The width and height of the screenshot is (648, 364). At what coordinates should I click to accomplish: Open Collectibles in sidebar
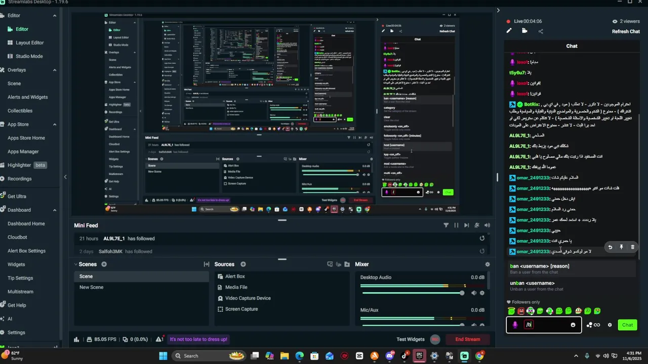(x=20, y=111)
